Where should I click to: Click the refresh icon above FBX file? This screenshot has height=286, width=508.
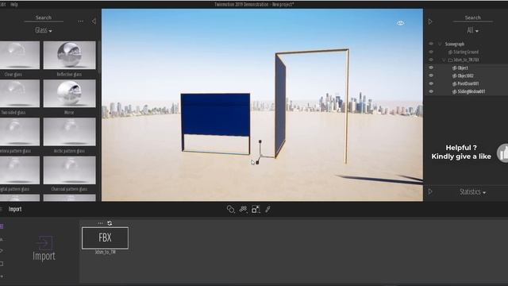click(x=110, y=223)
